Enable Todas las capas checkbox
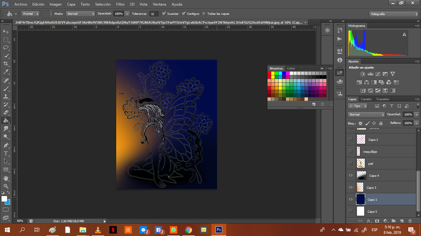This screenshot has height=236, width=421. pos(204,14)
